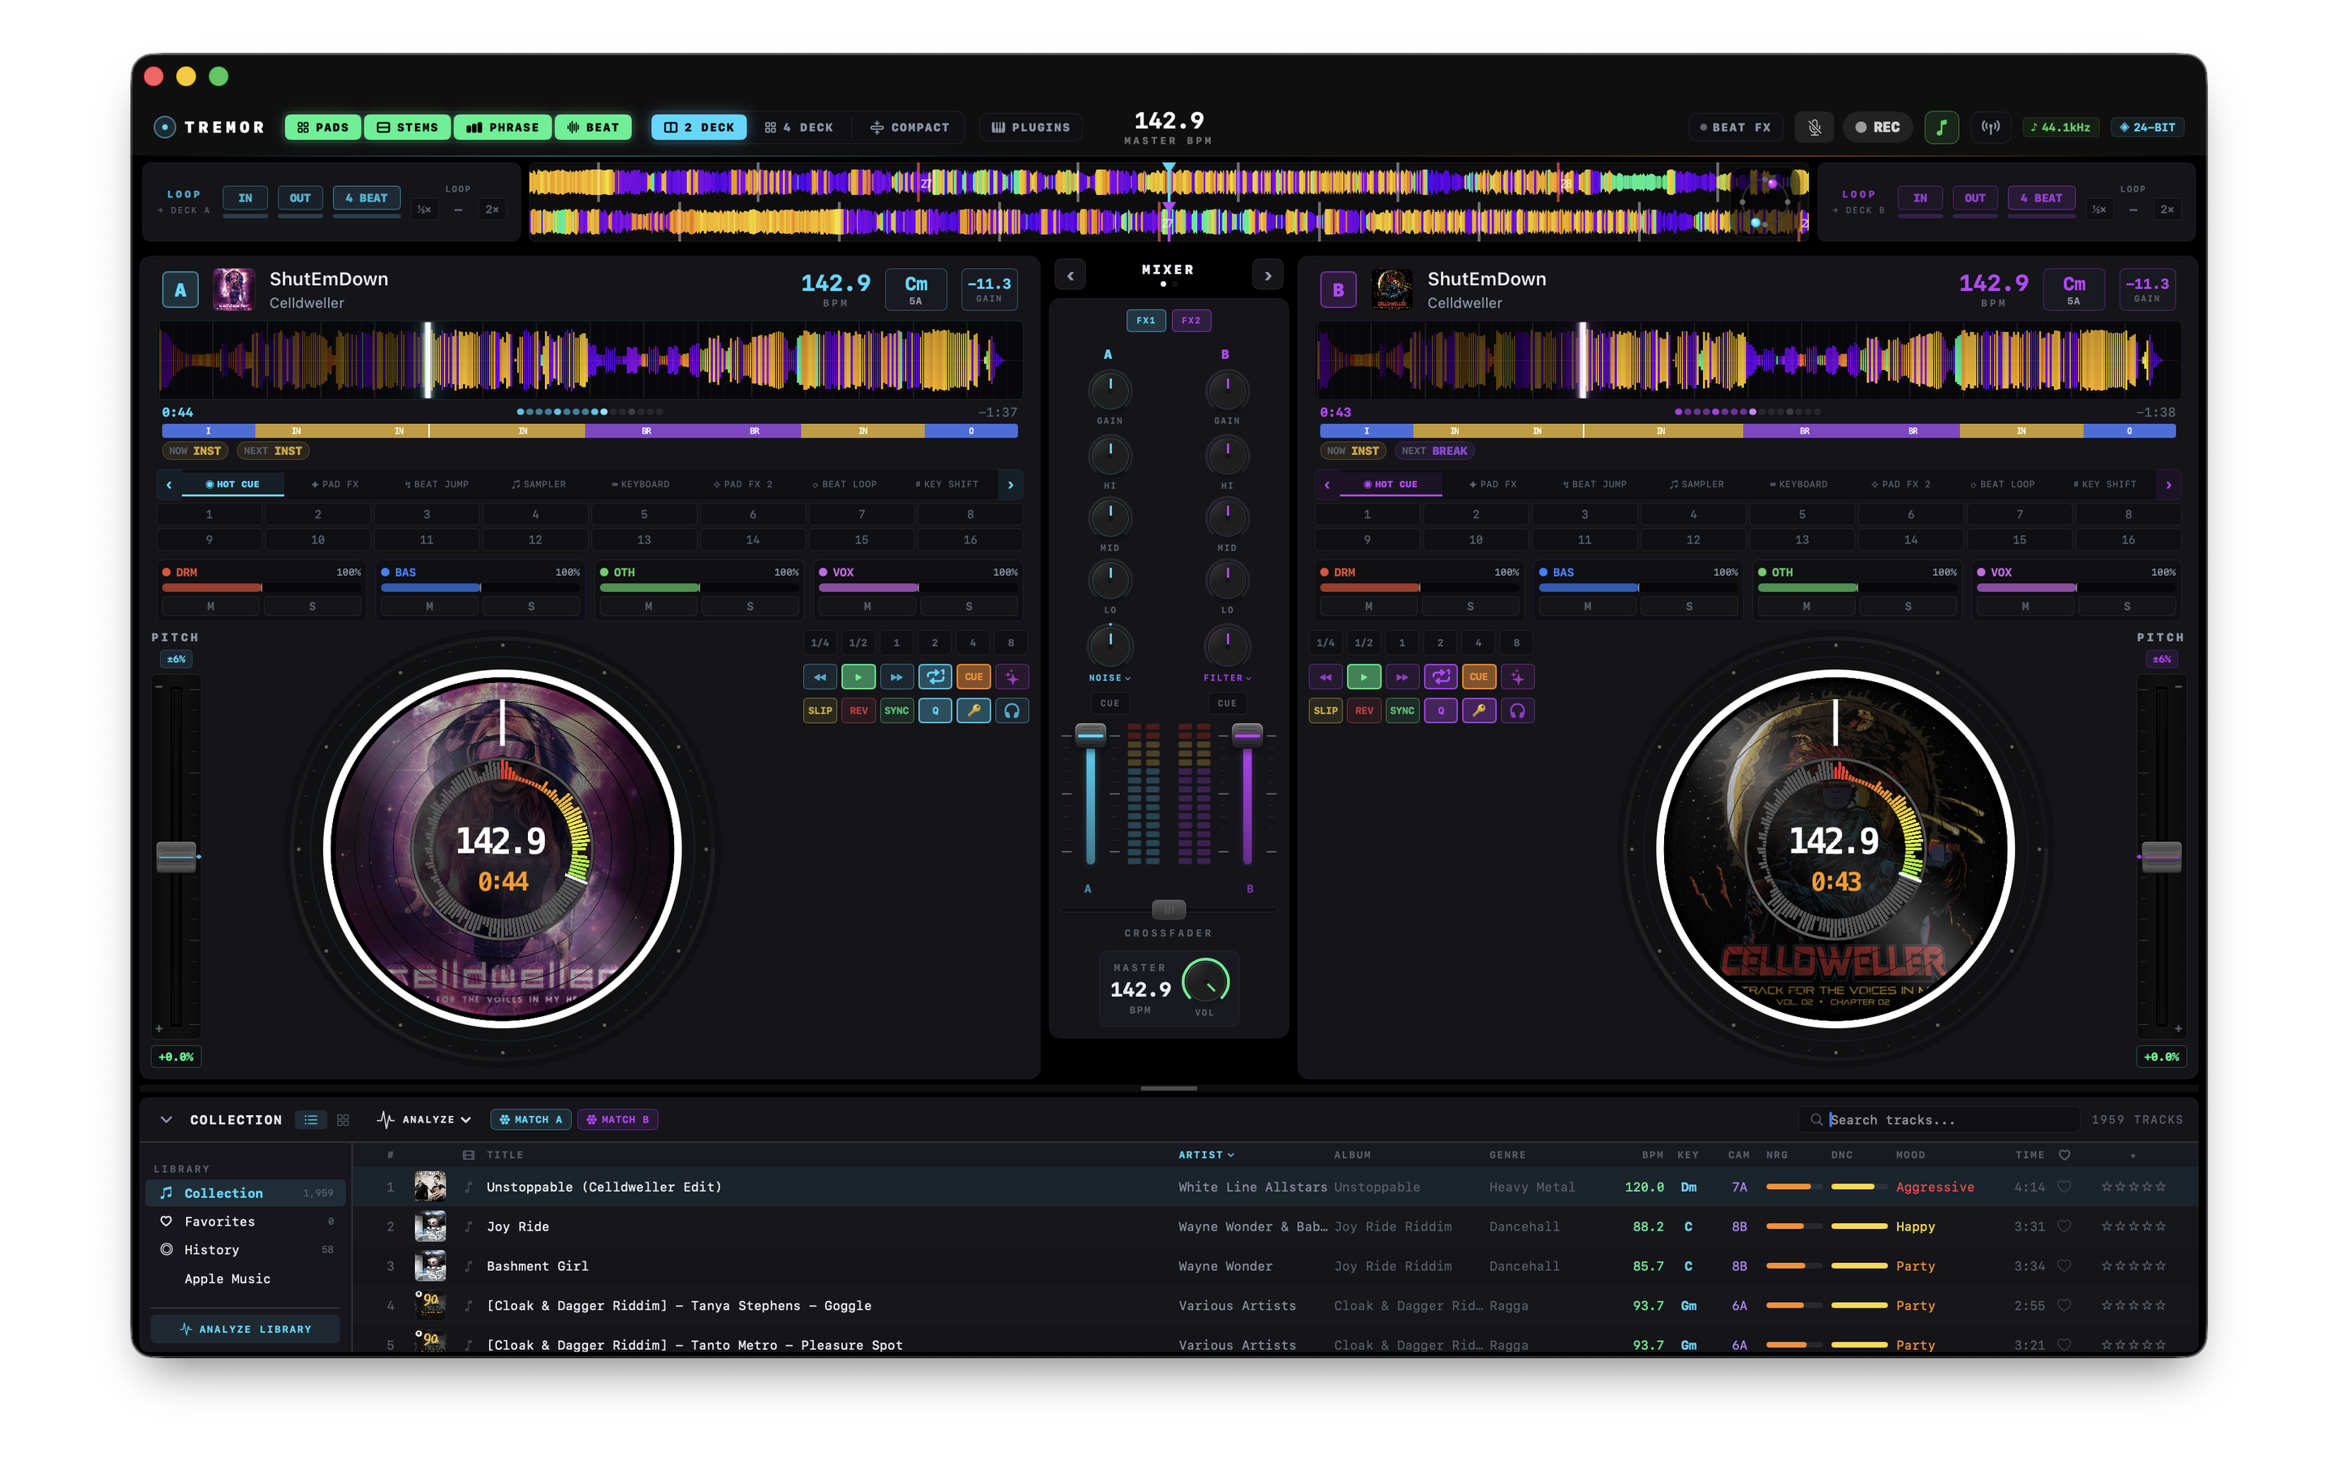
Task: Enable the BEAT FX toggle
Action: coord(1736,127)
